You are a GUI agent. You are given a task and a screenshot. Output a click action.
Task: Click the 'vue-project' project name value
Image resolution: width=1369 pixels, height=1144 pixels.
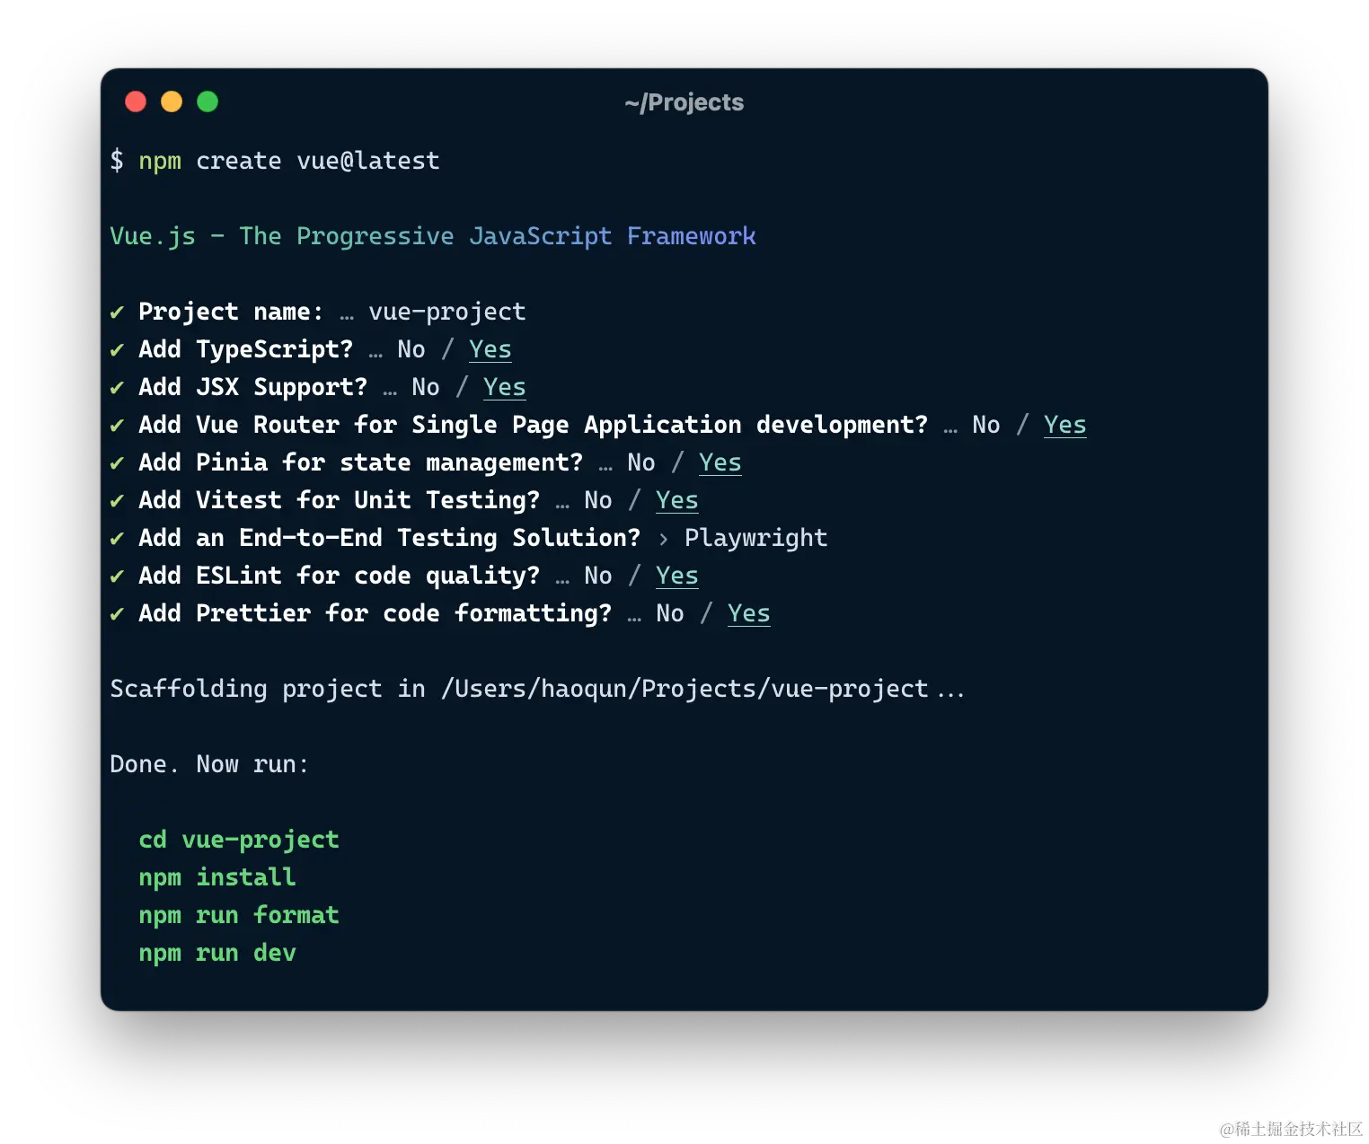click(447, 312)
